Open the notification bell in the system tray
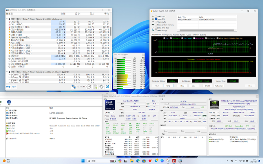 click(259, 161)
